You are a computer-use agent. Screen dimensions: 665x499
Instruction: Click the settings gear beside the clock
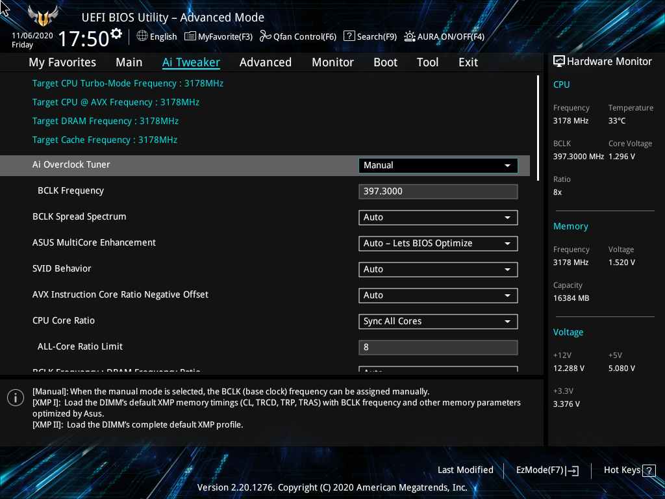click(116, 33)
